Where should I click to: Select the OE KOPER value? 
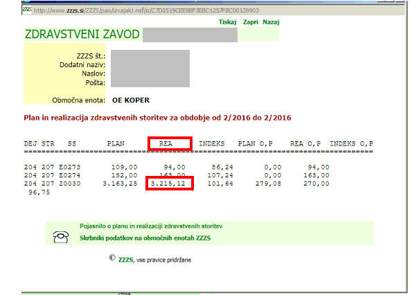[131, 100]
